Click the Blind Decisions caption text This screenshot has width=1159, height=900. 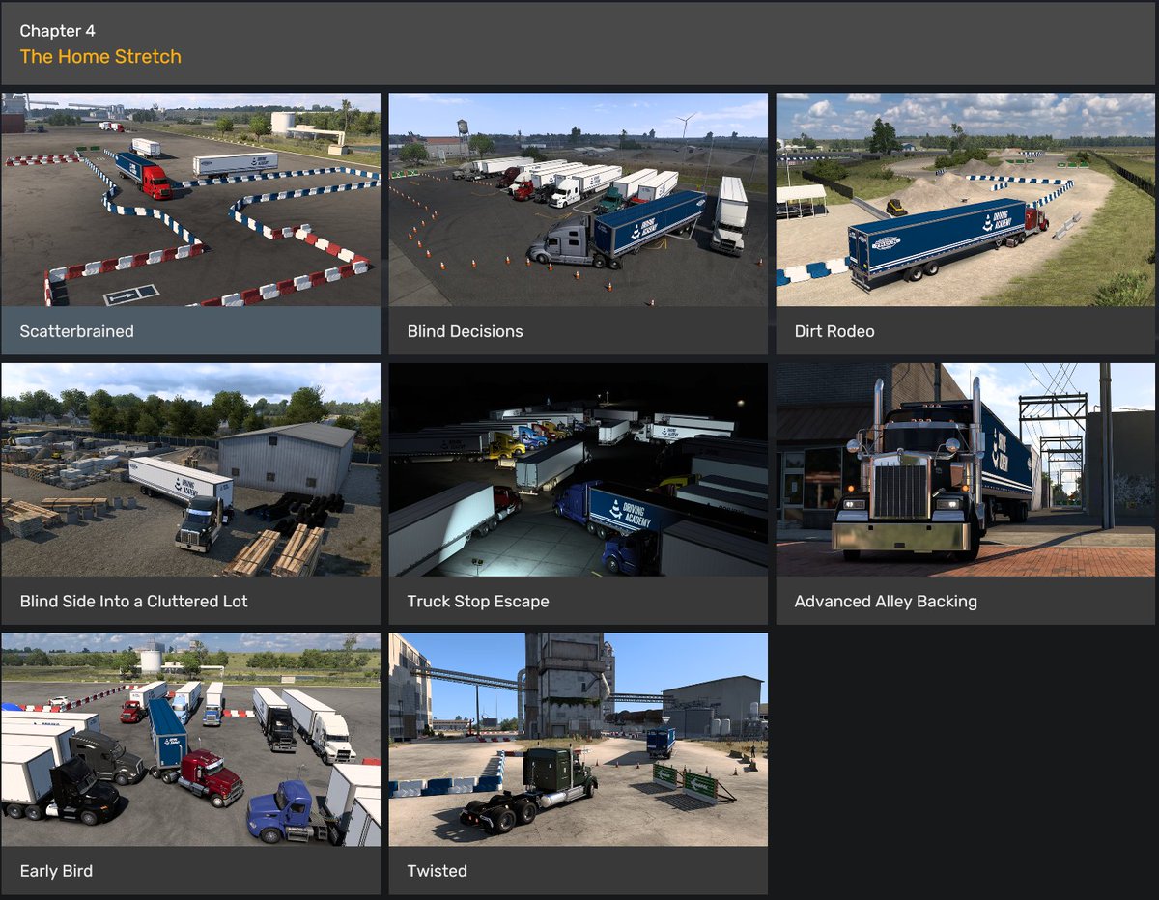tap(466, 331)
